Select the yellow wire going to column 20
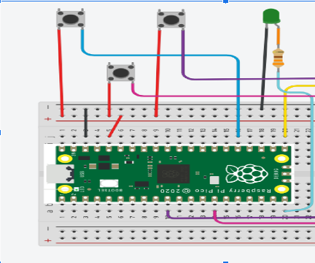This screenshot has height=263, width=315. [285, 112]
